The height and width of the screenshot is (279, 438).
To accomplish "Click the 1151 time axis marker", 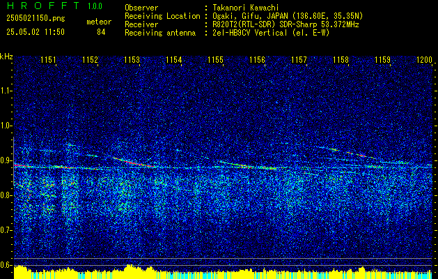I will [48, 60].
